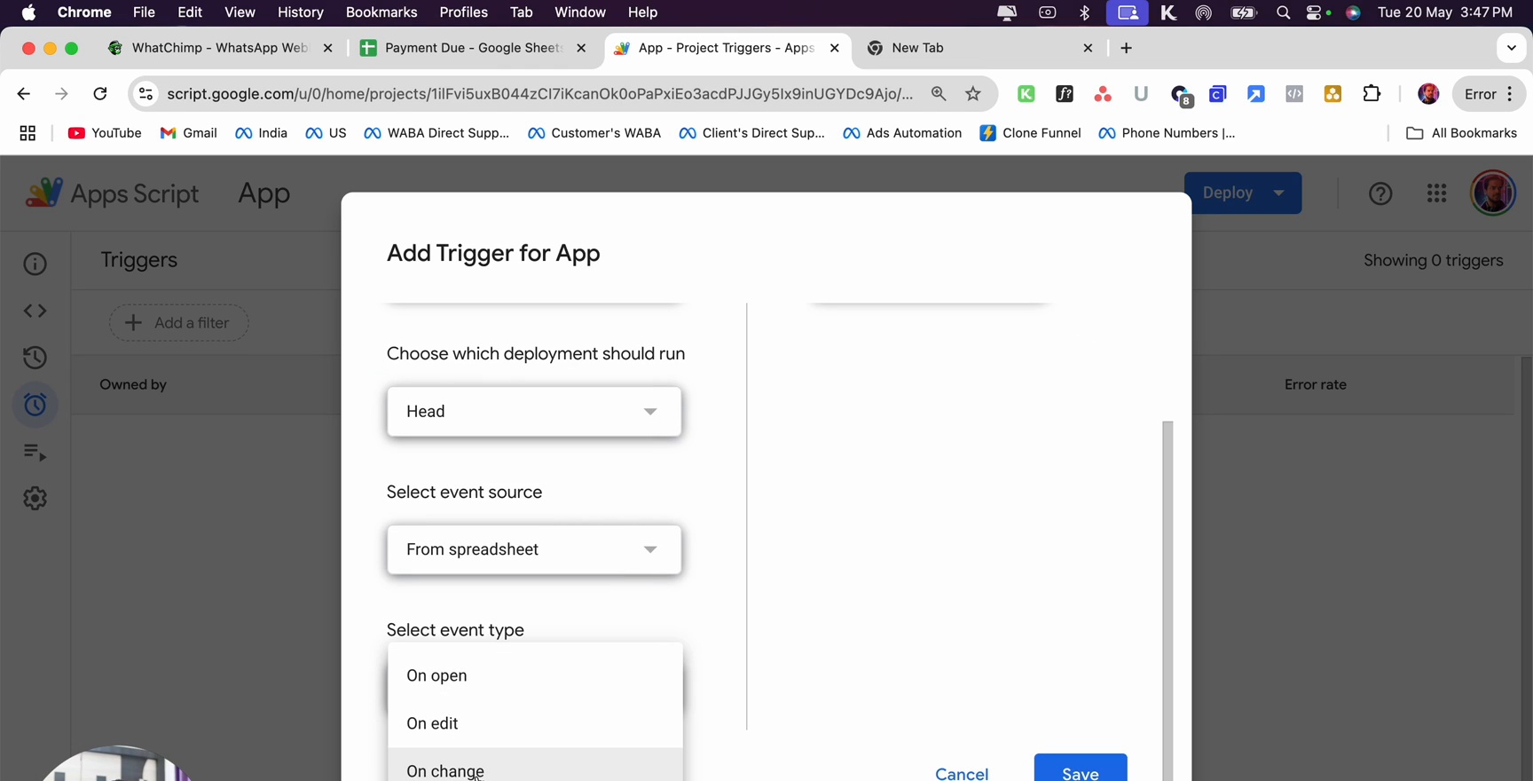
Task: Open the Project History icon in sidebar
Action: [x=35, y=358]
